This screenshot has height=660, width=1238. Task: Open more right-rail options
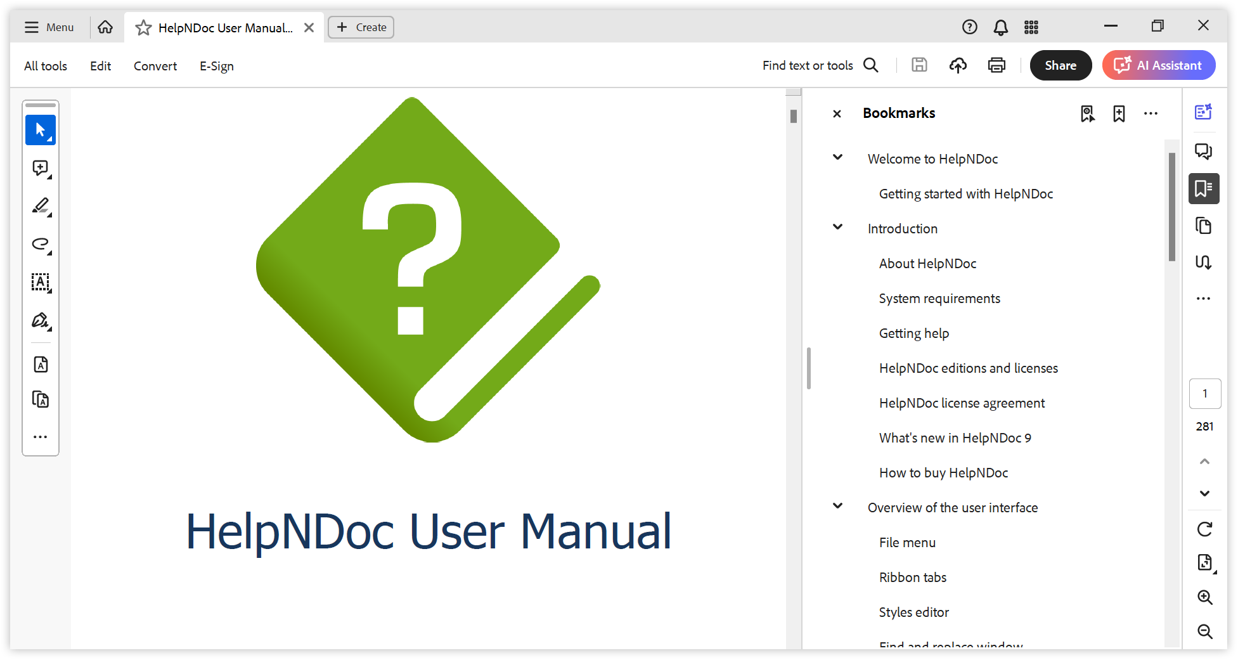click(1204, 298)
